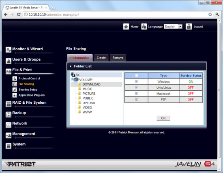Toggle the Folder List disclosure arrow

coord(71,66)
